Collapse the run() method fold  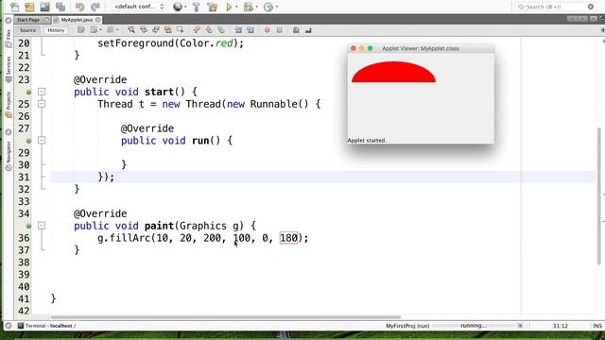coord(42,141)
